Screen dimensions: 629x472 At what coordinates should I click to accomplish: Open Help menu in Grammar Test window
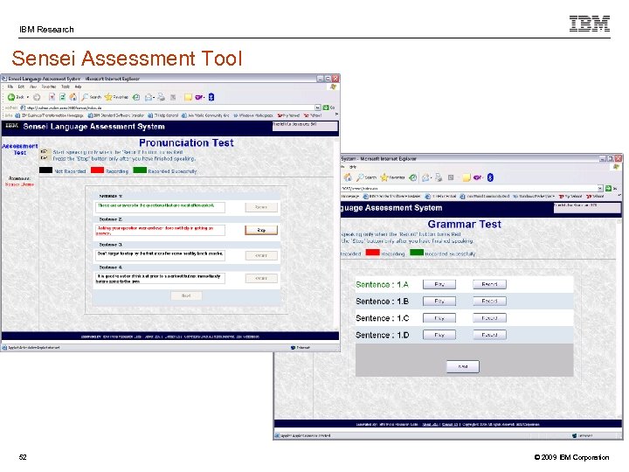[353, 167]
